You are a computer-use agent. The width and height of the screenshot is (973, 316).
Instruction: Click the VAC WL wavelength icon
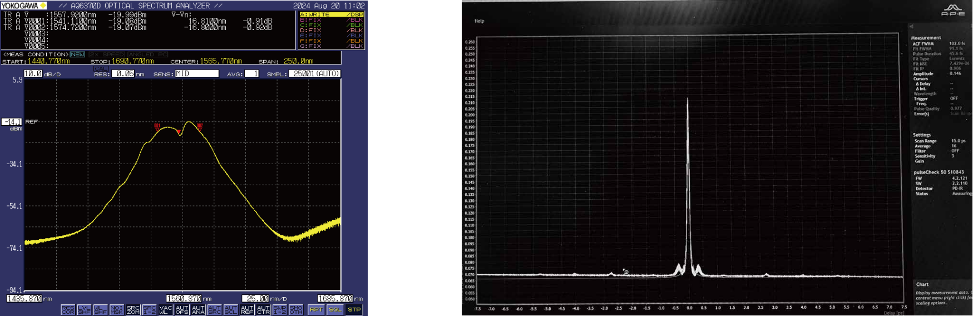tap(166, 309)
